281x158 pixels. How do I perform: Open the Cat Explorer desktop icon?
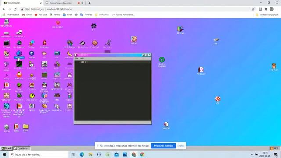(19, 44)
